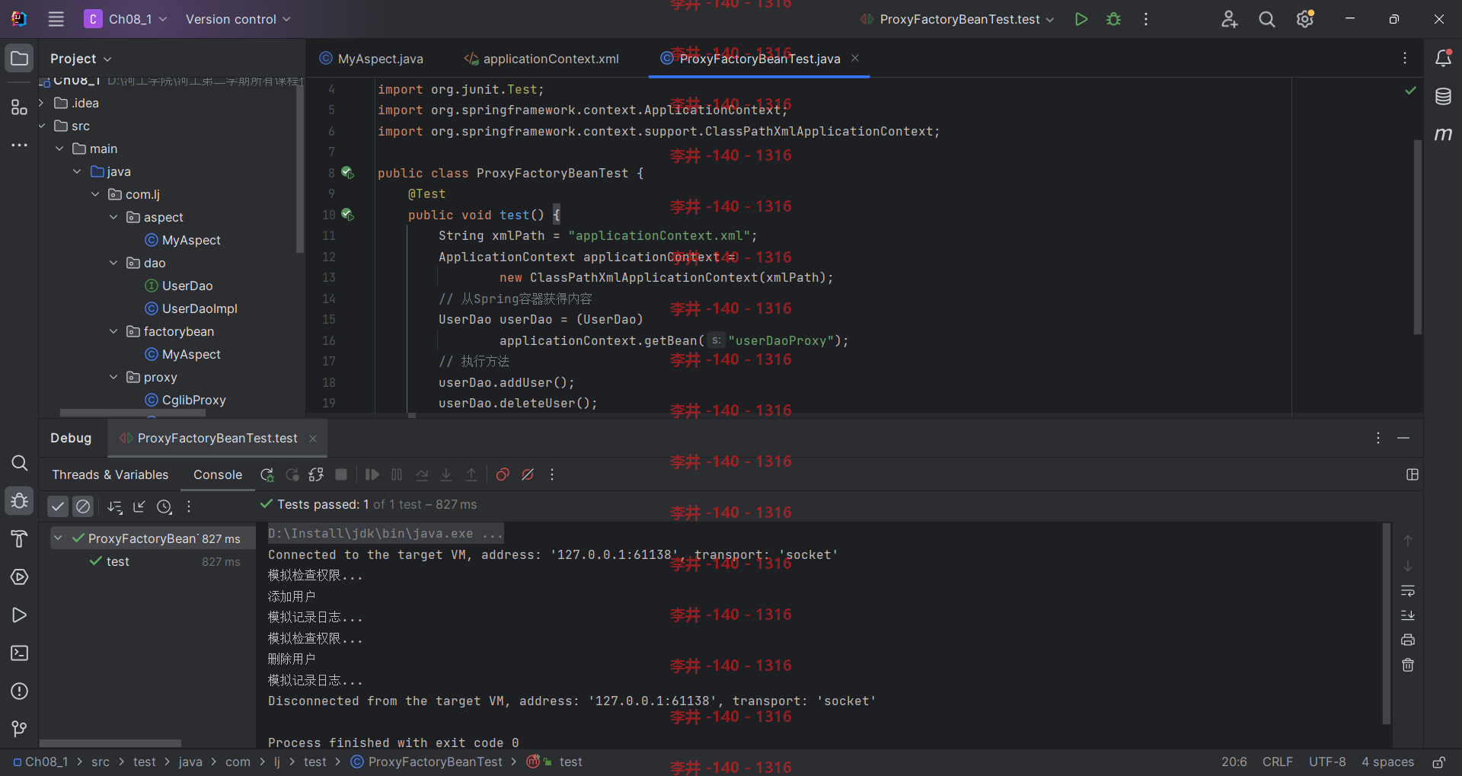1462x776 pixels.
Task: Click the editor vertical scrollbar
Action: click(1417, 237)
